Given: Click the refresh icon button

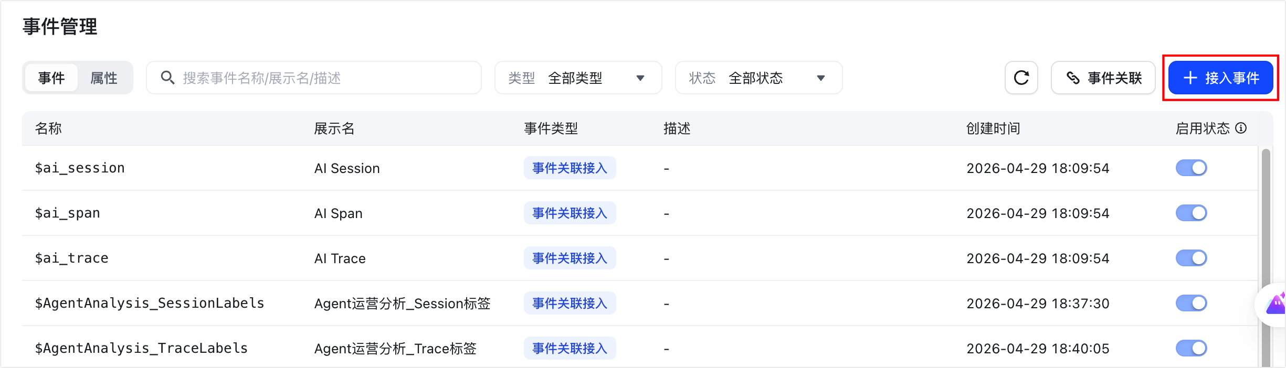Looking at the screenshot, I should (x=1021, y=78).
